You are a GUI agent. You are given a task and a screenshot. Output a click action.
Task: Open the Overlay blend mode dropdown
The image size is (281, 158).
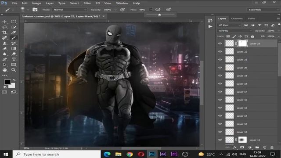coord(235,31)
